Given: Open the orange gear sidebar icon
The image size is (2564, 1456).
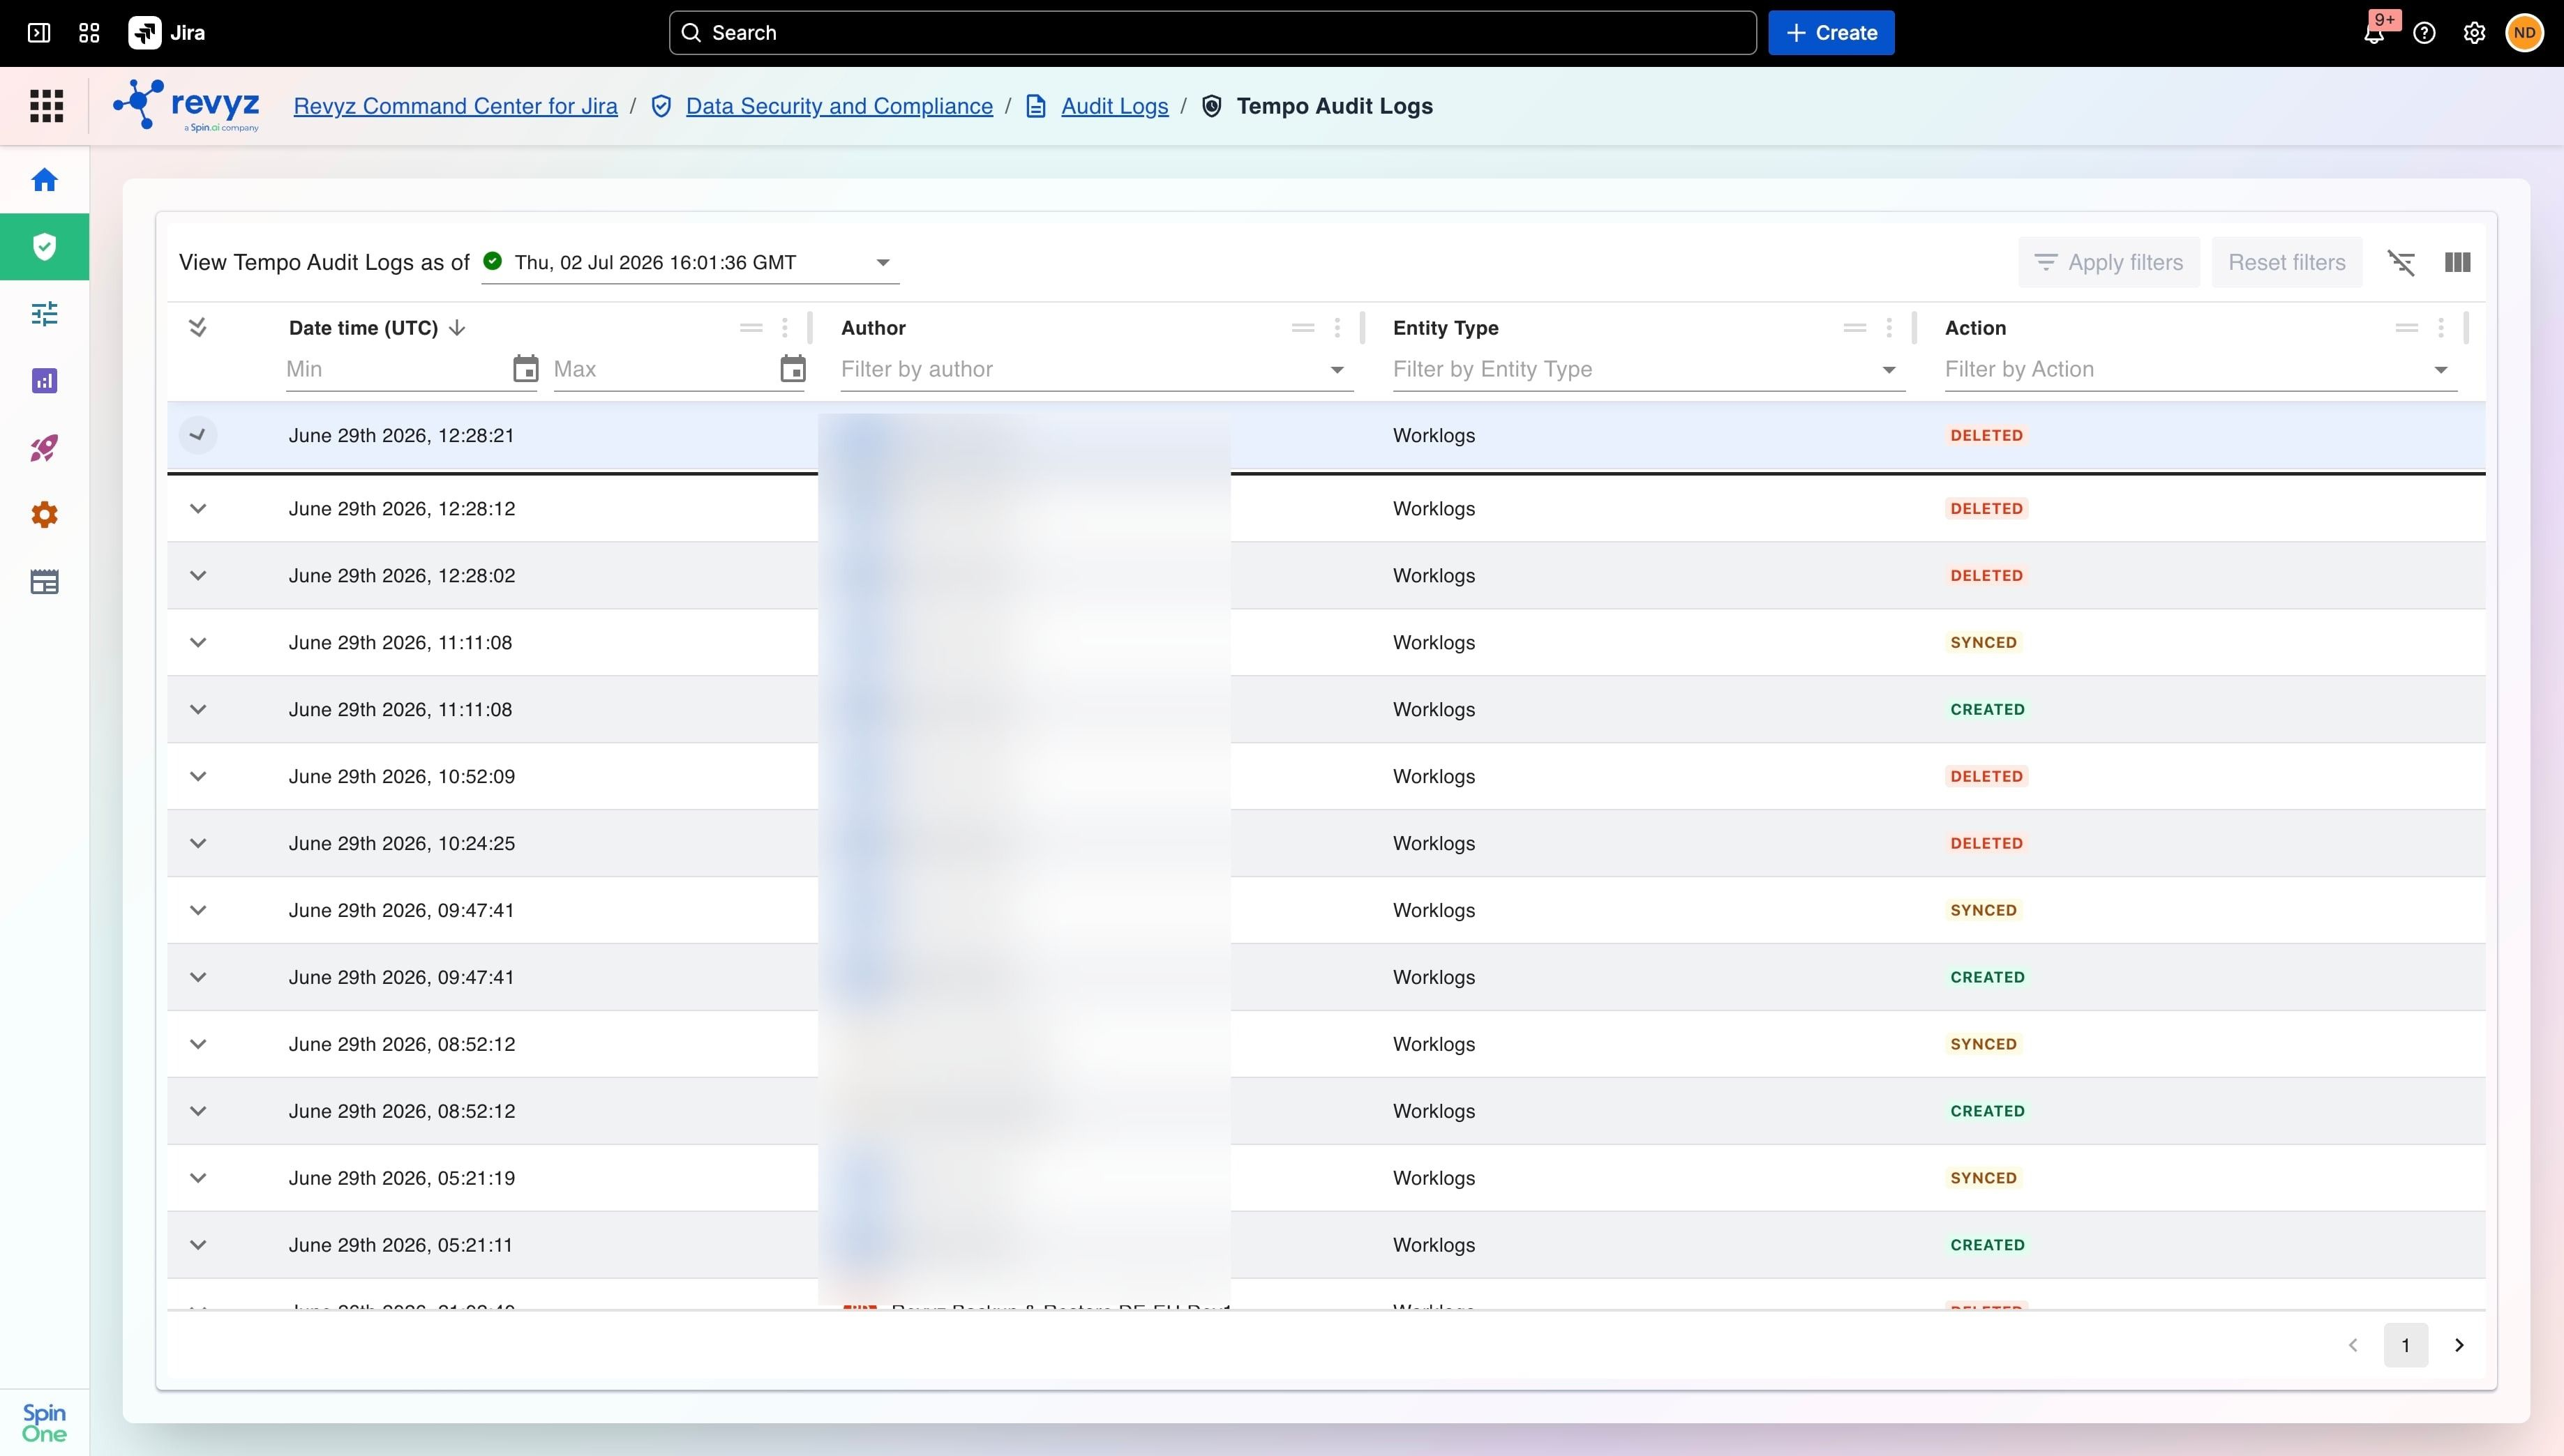Looking at the screenshot, I should [x=44, y=515].
